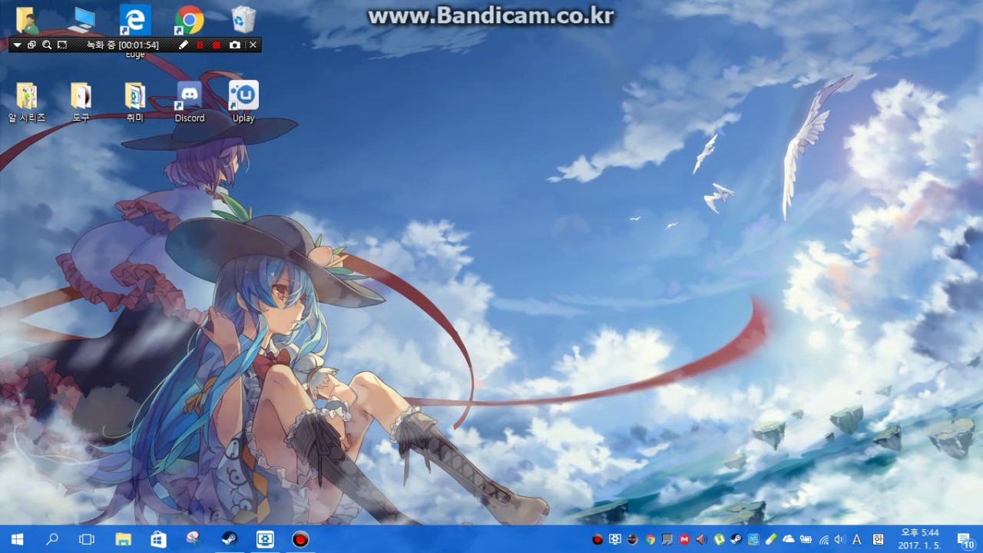
Task: Select the Bandicam rectangle area selection icon
Action: click(x=62, y=45)
